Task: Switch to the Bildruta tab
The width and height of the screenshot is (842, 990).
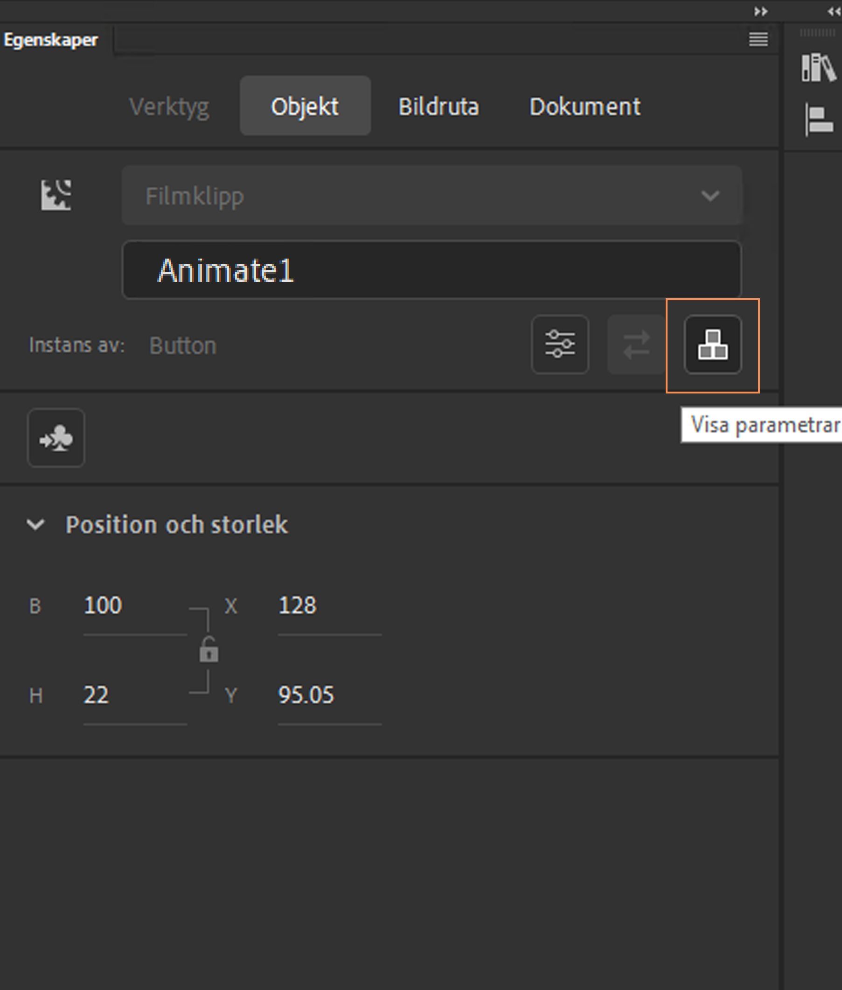Action: pos(438,106)
